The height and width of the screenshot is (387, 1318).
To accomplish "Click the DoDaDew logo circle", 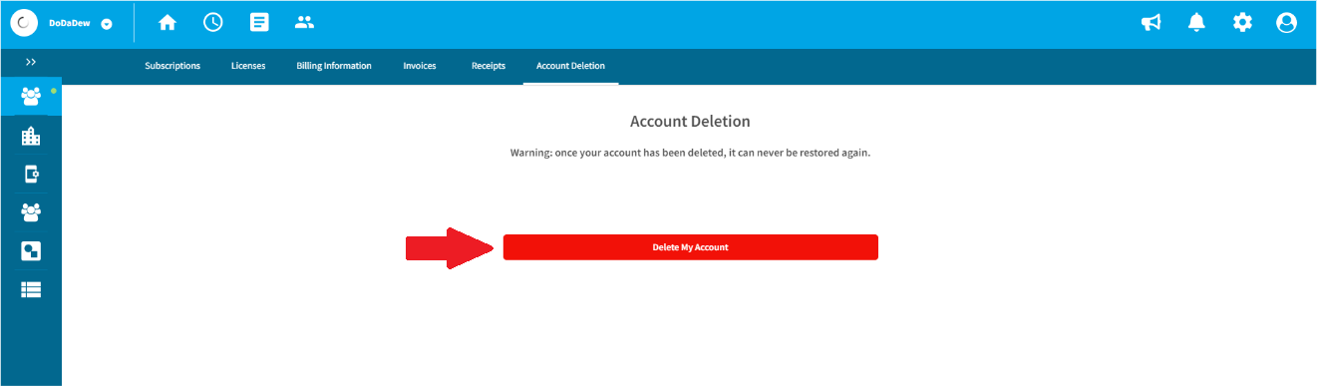I will 24,23.
